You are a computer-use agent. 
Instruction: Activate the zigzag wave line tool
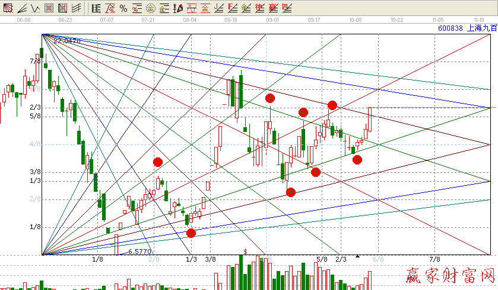click(35, 8)
